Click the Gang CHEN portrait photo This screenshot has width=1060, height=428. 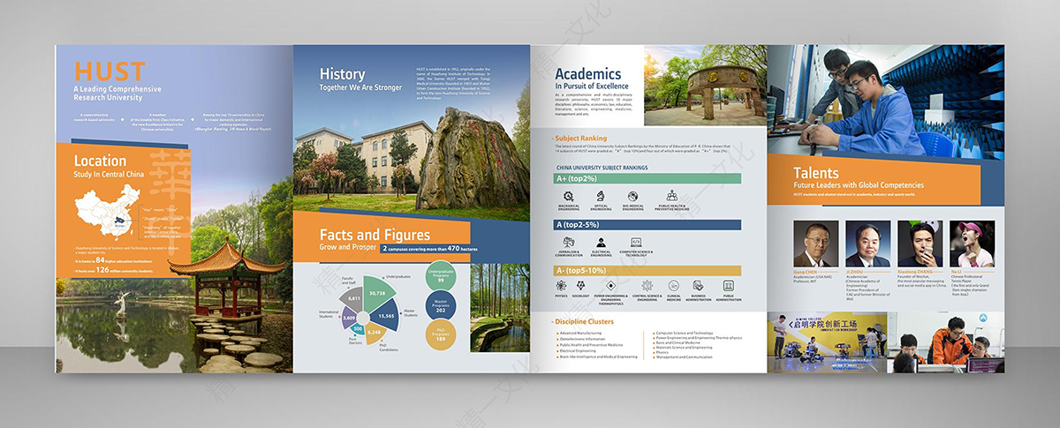816,244
